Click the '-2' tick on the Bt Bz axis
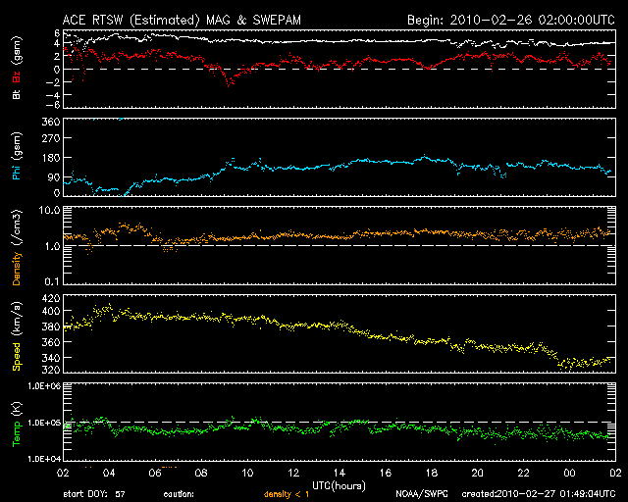This screenshot has width=628, height=502. (53, 82)
